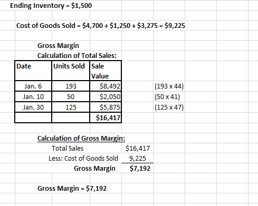Select the 'Ending Inventory = $1,500' cell
258x206 pixels.
click(51, 6)
